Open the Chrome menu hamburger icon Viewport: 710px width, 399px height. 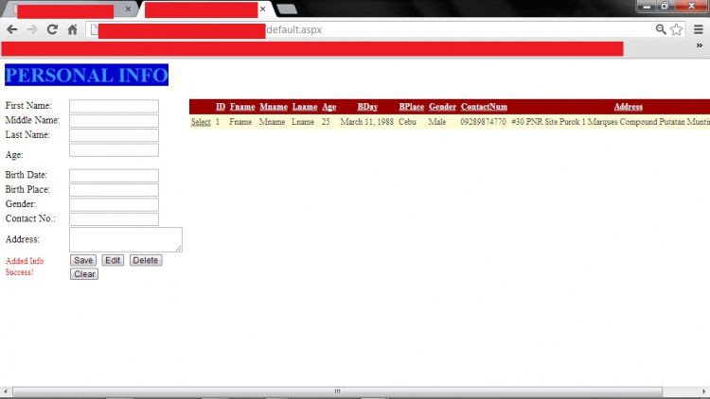(698, 29)
